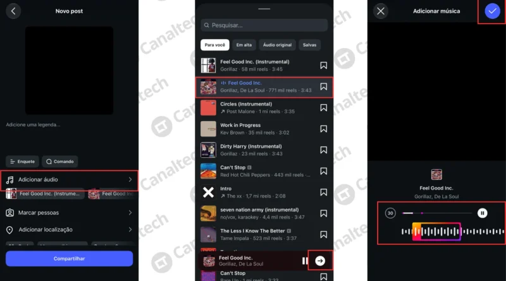Bookmark seven nation army (instrumental)
This screenshot has width=506, height=281.
click(x=323, y=213)
